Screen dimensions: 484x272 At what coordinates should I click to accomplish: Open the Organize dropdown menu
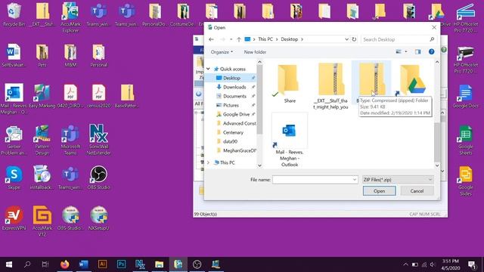[x=222, y=52]
